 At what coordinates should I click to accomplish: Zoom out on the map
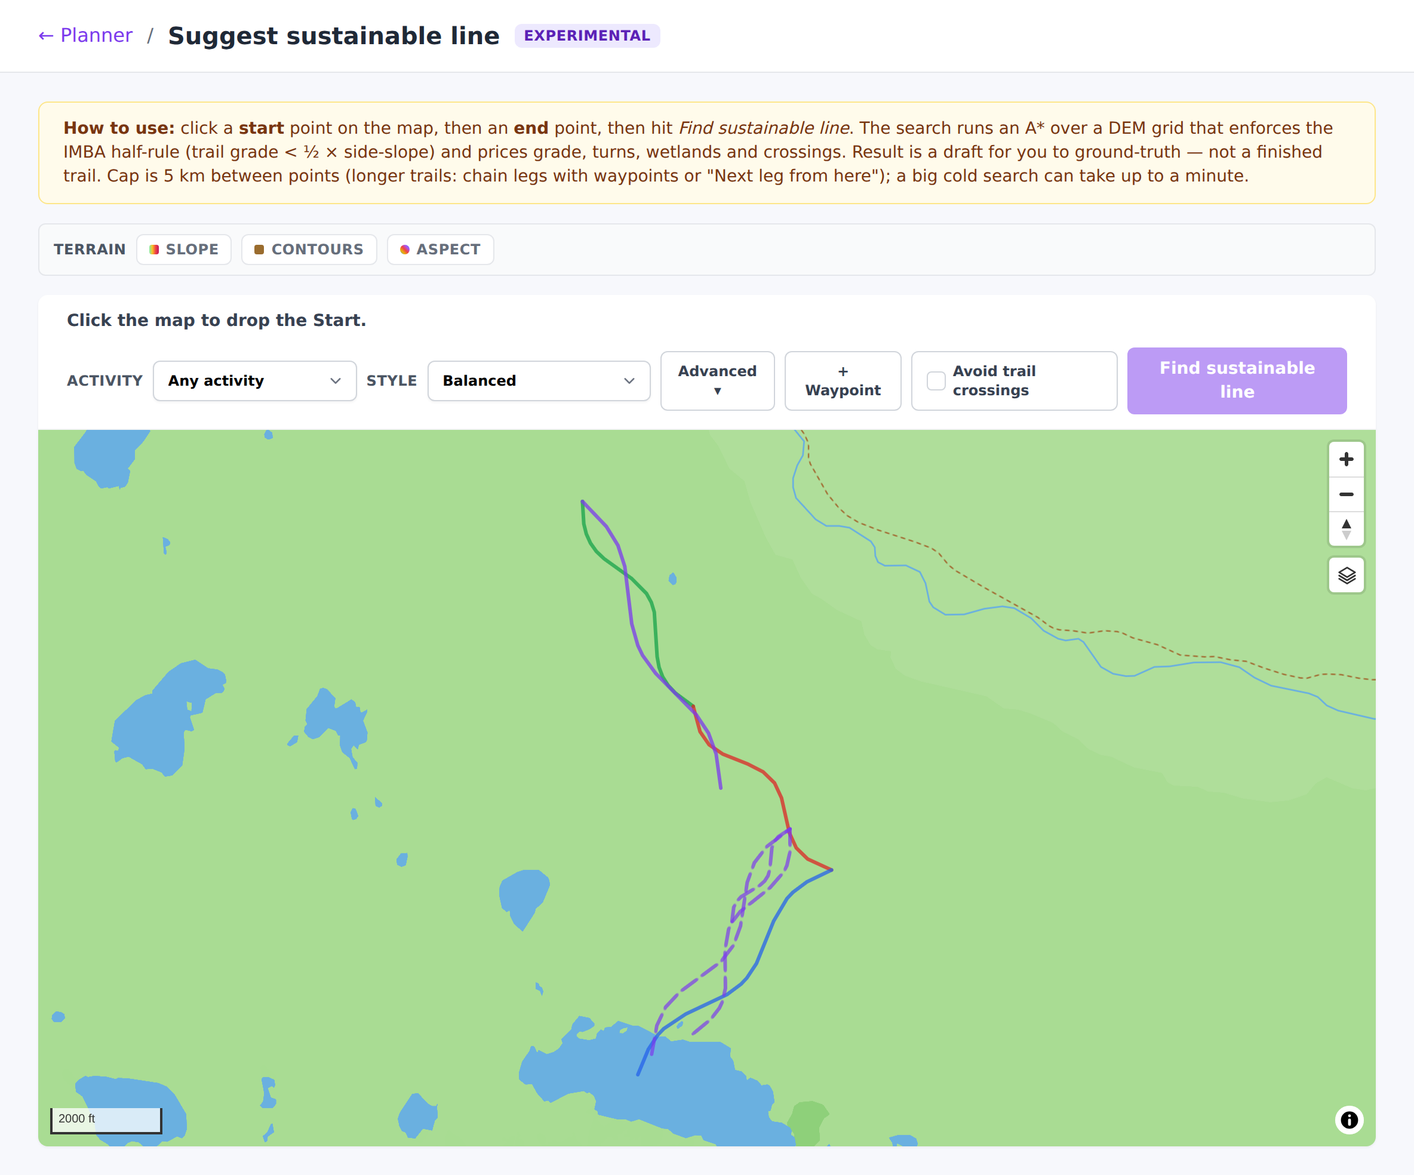(x=1345, y=494)
